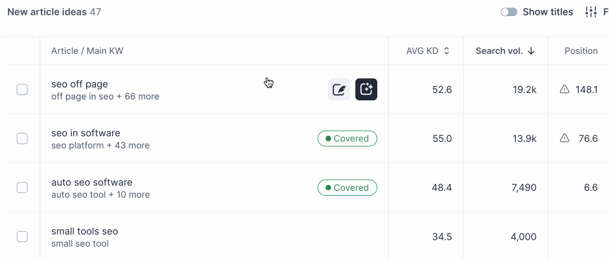
Task: Tick the auto seo software checkbox
Action: [22, 187]
